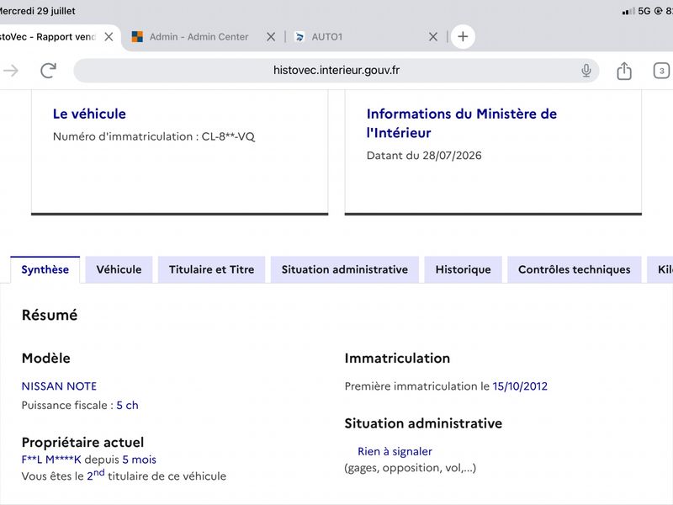Screen dimensions: 673x505
Task: Tap the microphone icon in address bar
Action: click(x=586, y=71)
